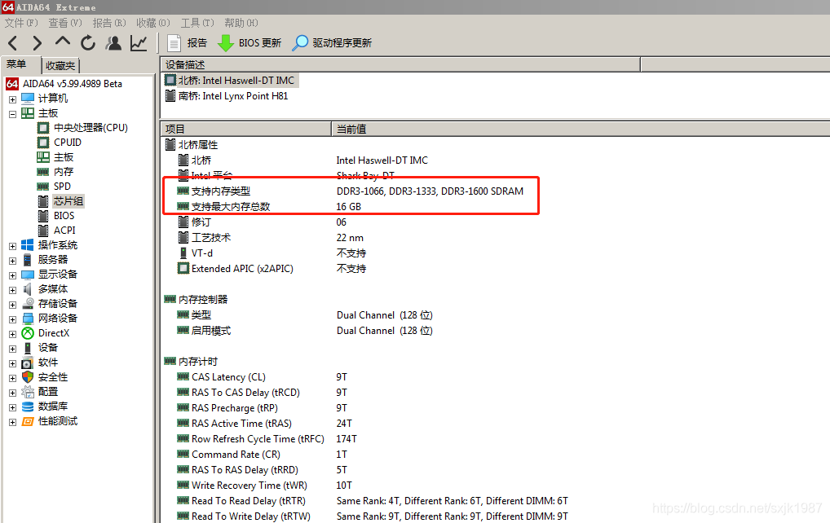This screenshot has width=830, height=523.
Task: Click the 配置 gear icon
Action: (x=28, y=392)
